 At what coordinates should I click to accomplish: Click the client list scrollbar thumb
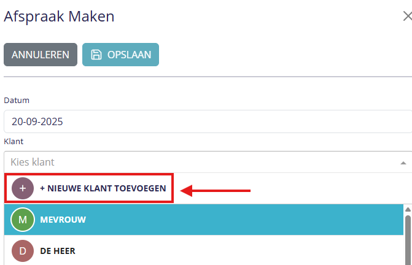point(407,239)
